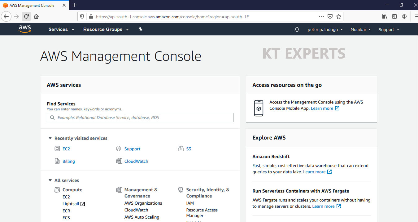
Task: Click the Compute category icon
Action: point(57,189)
